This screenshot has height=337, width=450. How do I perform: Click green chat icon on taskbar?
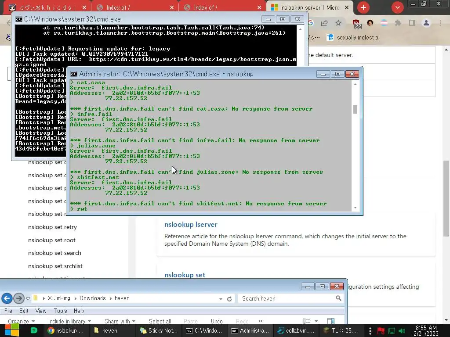pos(34,330)
